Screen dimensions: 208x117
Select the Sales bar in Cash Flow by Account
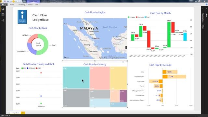(170, 72)
